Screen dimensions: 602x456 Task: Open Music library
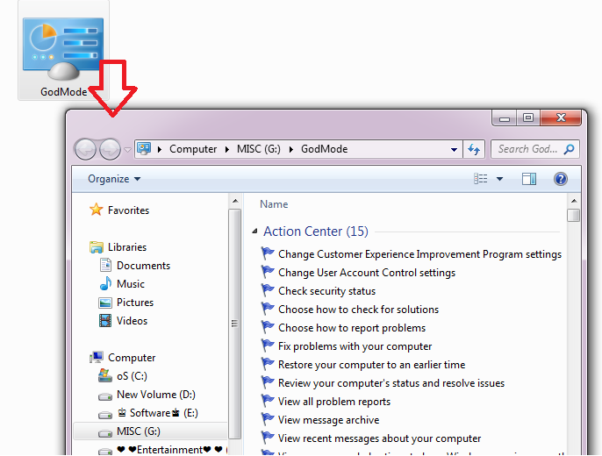point(131,284)
